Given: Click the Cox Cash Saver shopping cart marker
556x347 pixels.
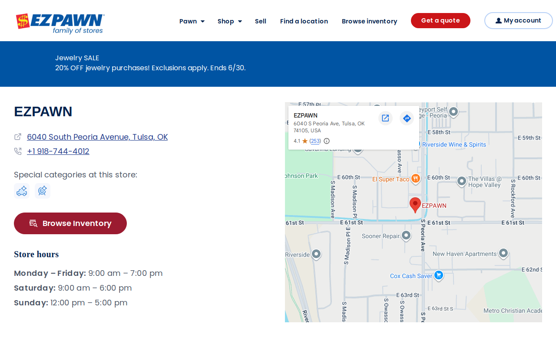Looking at the screenshot, I should pos(439,275).
